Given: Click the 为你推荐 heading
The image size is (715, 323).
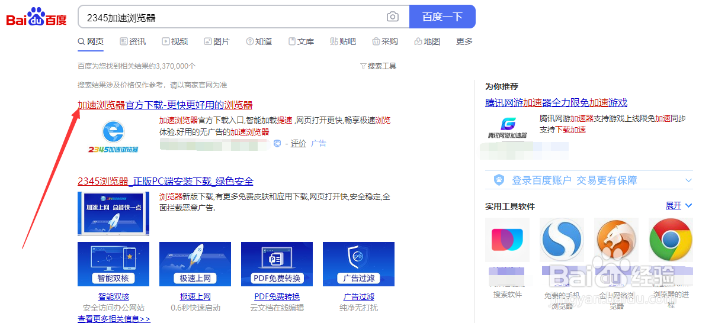Looking at the screenshot, I should [x=502, y=86].
